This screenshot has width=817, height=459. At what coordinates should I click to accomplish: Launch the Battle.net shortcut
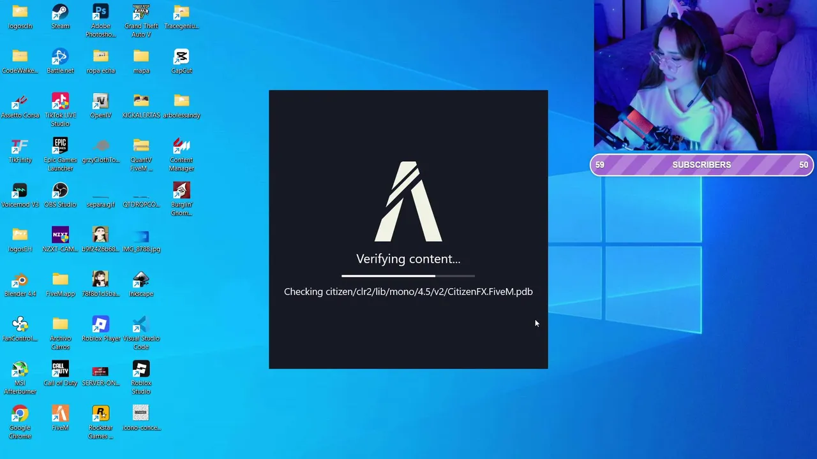(x=60, y=62)
